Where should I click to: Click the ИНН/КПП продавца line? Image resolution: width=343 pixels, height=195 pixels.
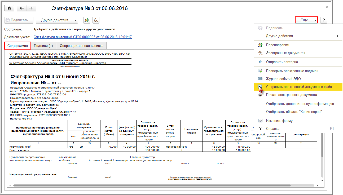click(39, 94)
